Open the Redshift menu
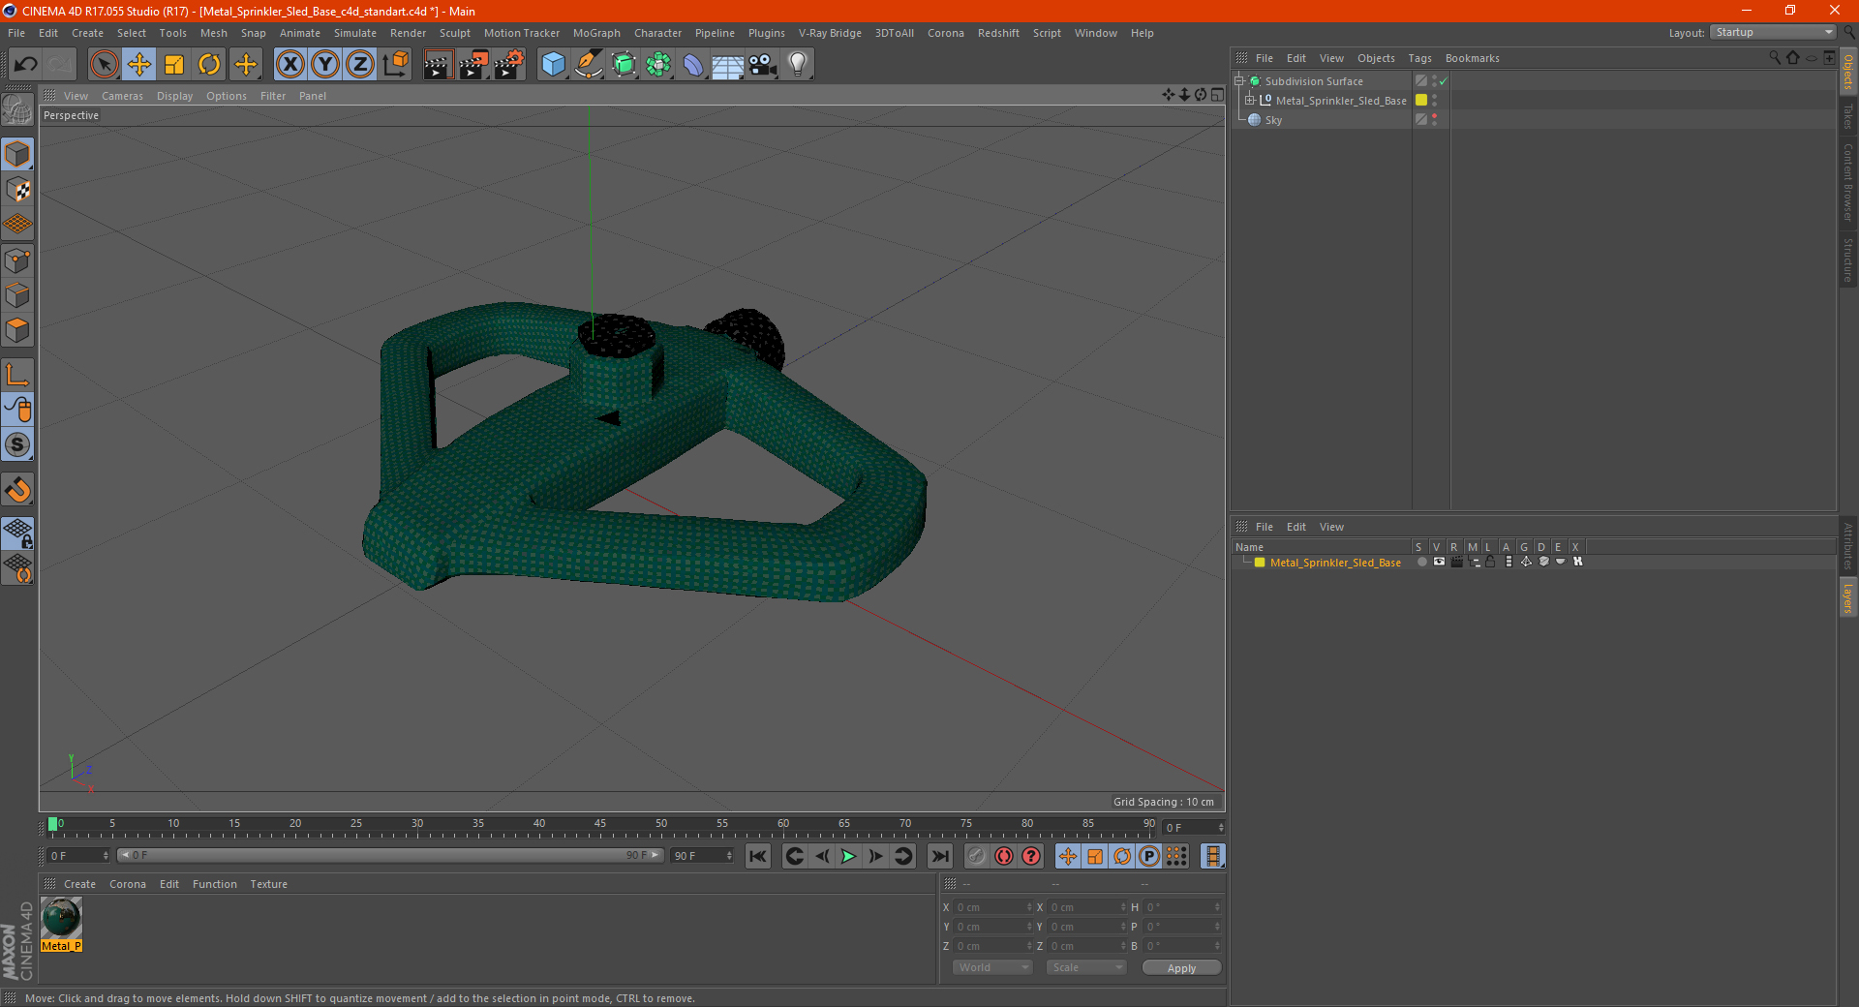The image size is (1859, 1007). pos(998,33)
